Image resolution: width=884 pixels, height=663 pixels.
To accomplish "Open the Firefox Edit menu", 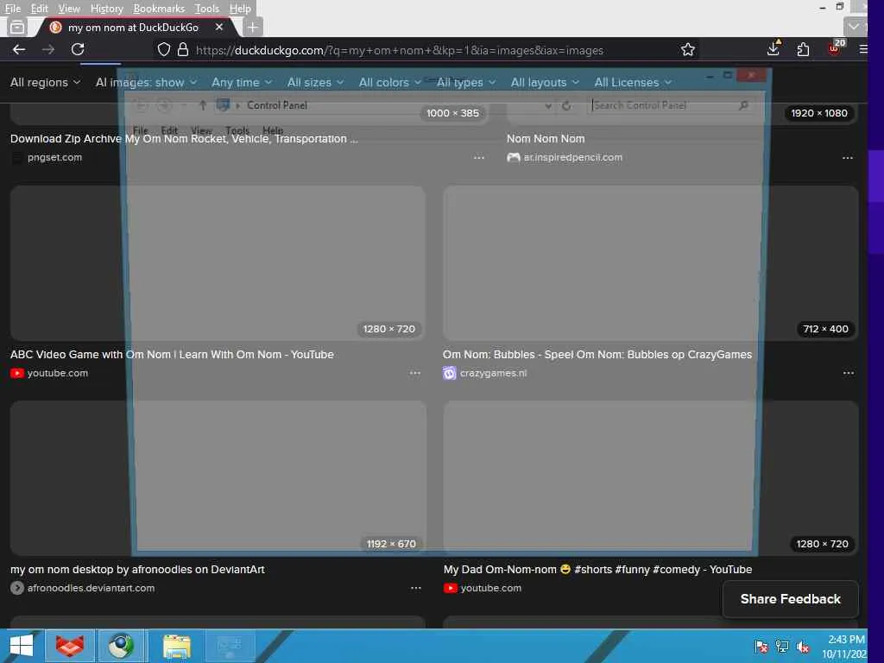I will click(39, 9).
